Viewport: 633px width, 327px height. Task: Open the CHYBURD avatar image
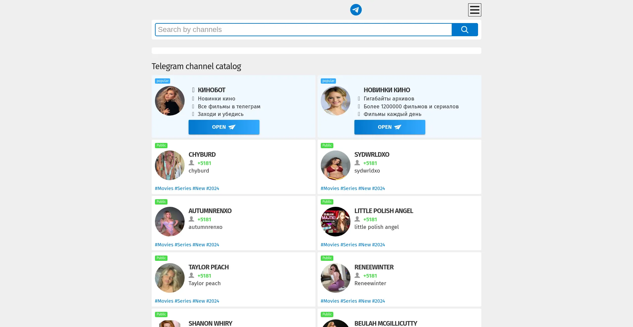(170, 165)
